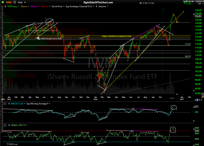Open the watchlist icon beside IWM
The height and width of the screenshot is (146, 204).
click(x=14, y=2)
